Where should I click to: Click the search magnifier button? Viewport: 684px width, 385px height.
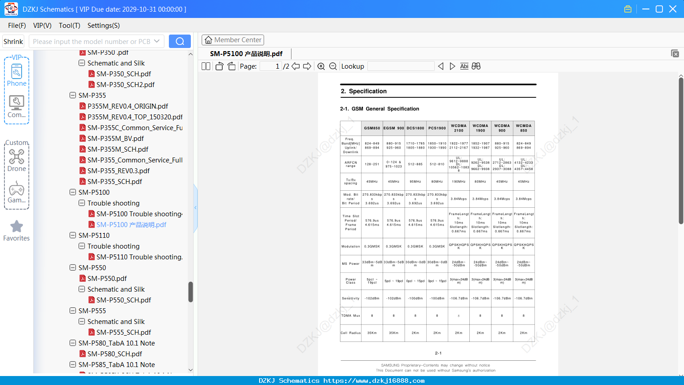point(180,41)
